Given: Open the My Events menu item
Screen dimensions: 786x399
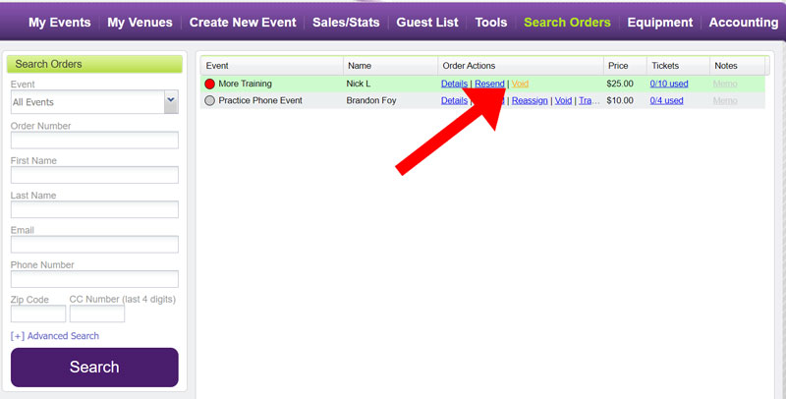Looking at the screenshot, I should [x=60, y=23].
